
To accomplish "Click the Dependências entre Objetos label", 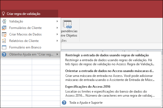I will click(x=69, y=33).
